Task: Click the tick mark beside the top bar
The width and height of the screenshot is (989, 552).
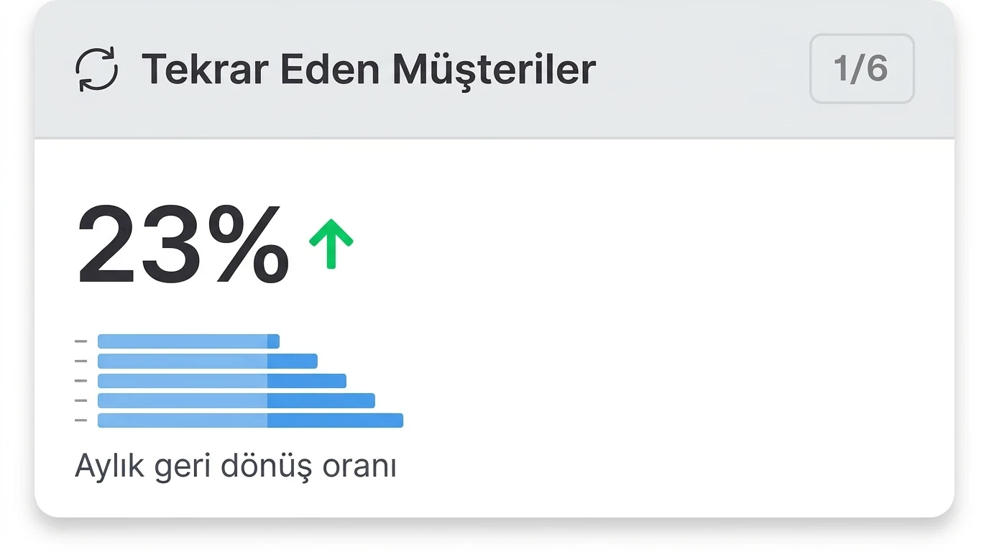Action: click(x=80, y=341)
